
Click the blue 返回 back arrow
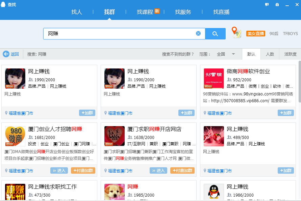[x=6, y=54]
